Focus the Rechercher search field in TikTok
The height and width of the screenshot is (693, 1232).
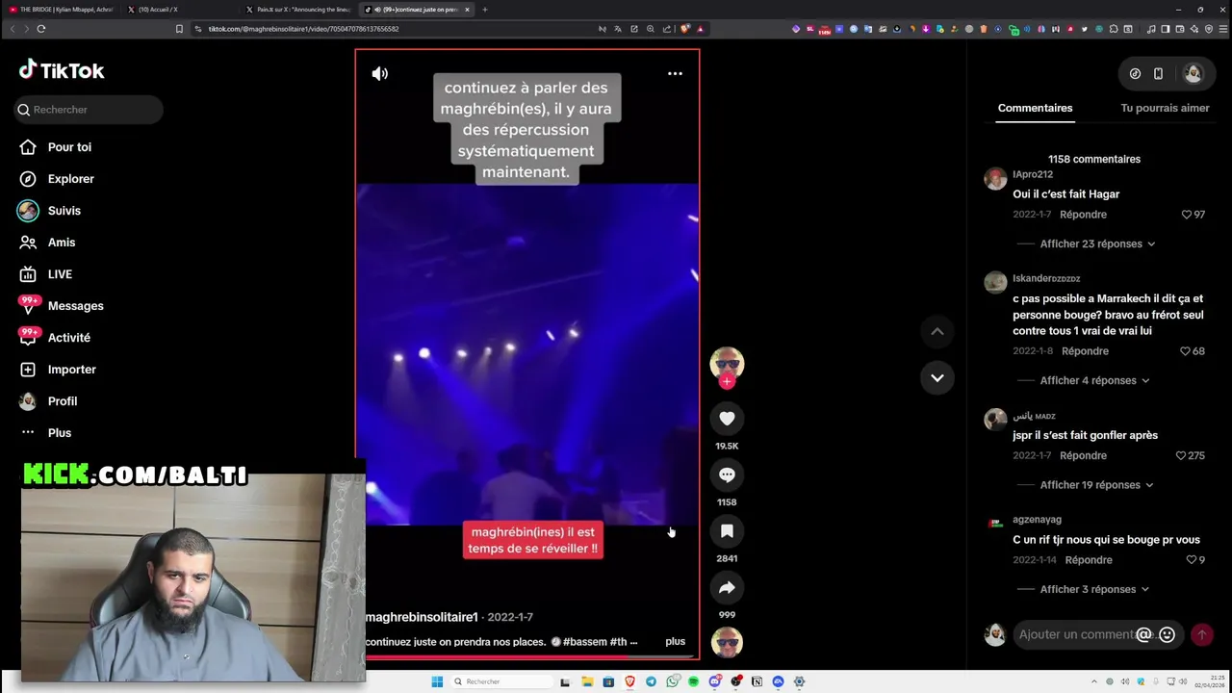pyautogui.click(x=89, y=110)
